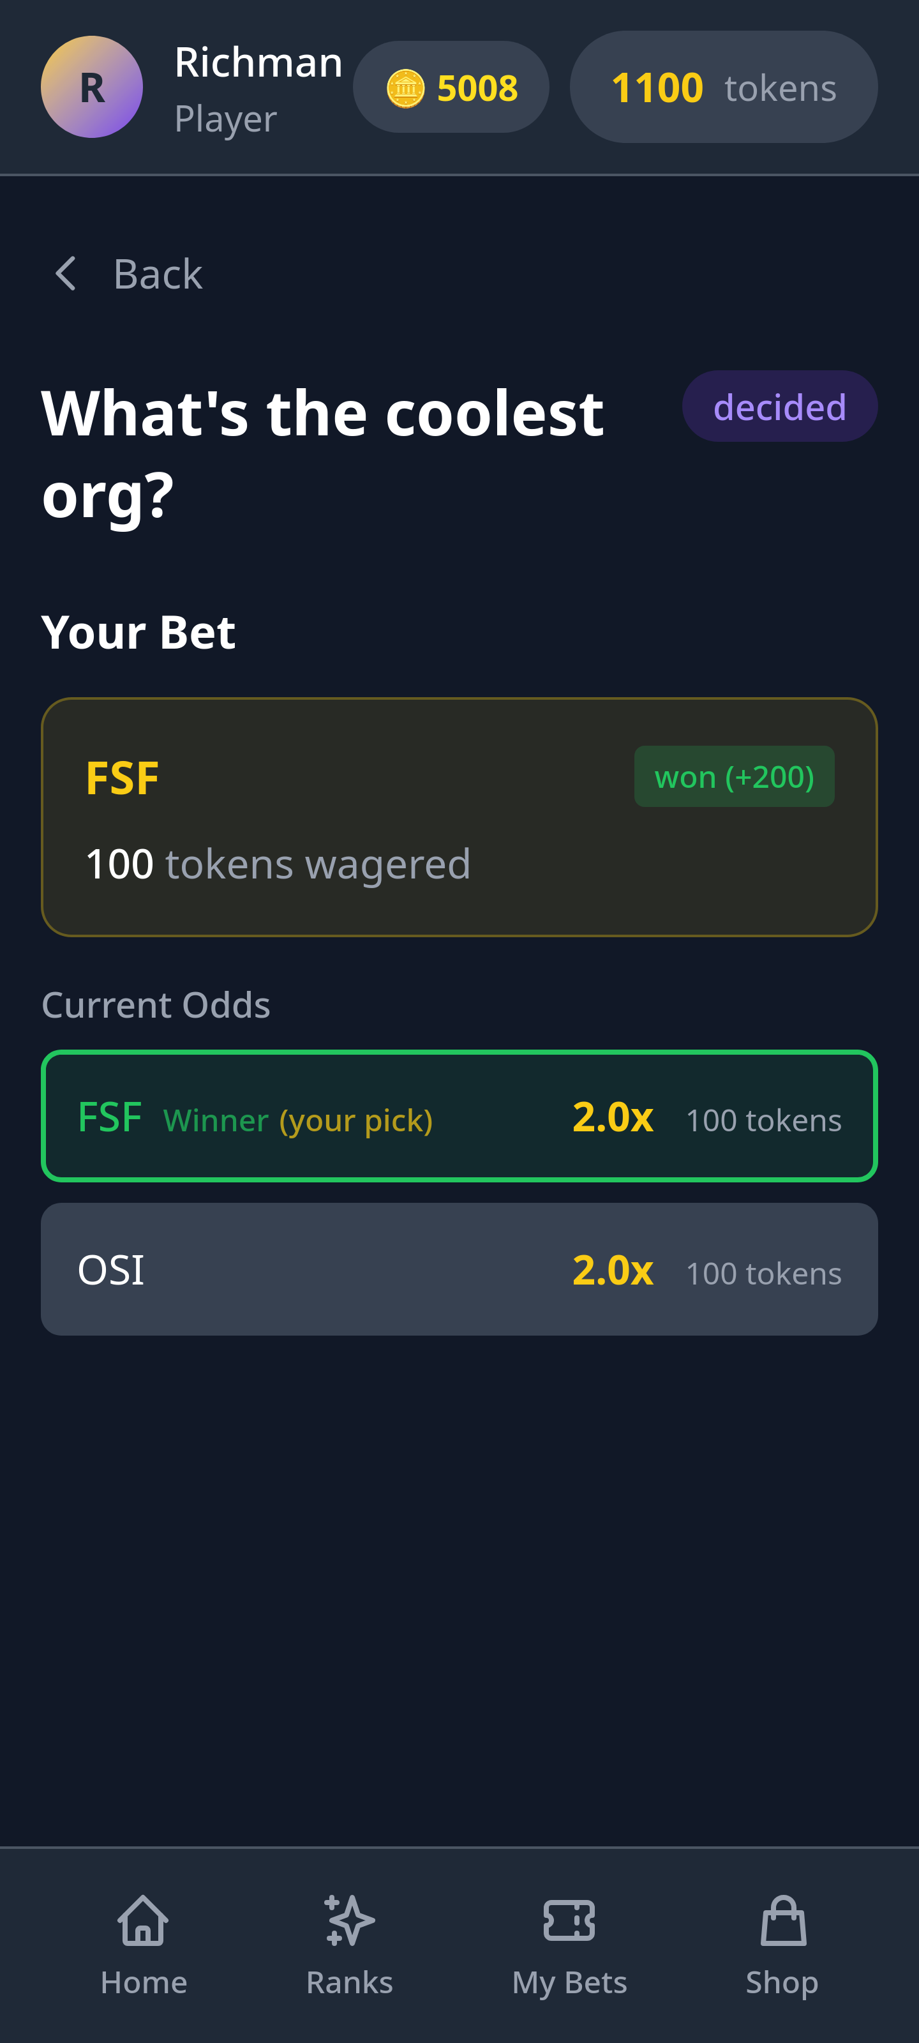Tap Richman's avatar with the R initial
The image size is (919, 2043).
point(91,88)
